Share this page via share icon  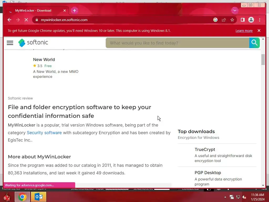coord(224,20)
